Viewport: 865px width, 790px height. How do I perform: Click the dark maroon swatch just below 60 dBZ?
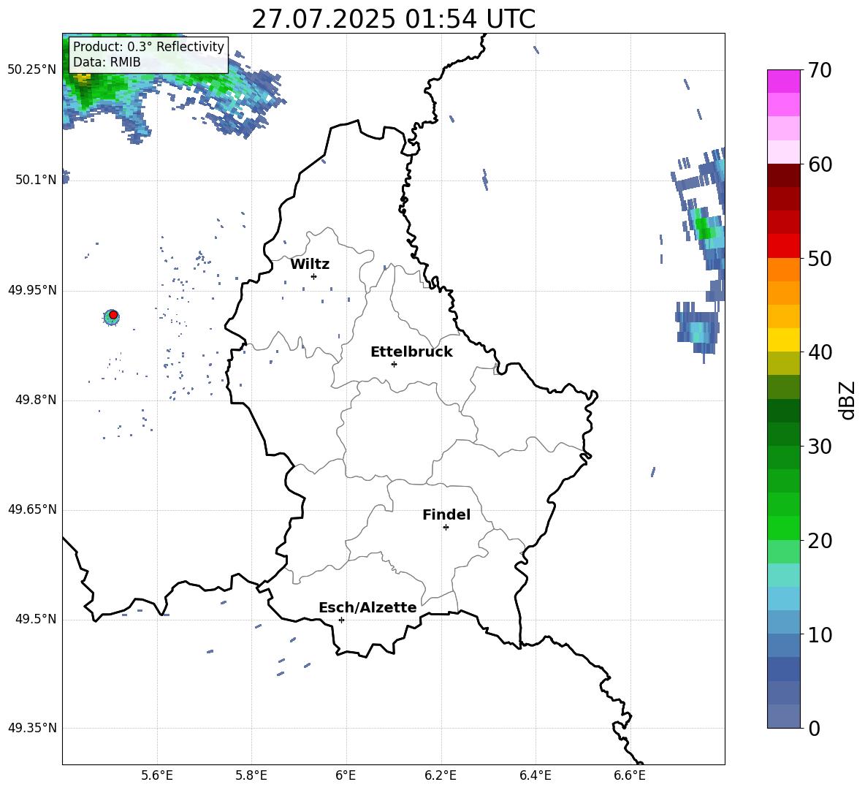click(783, 175)
